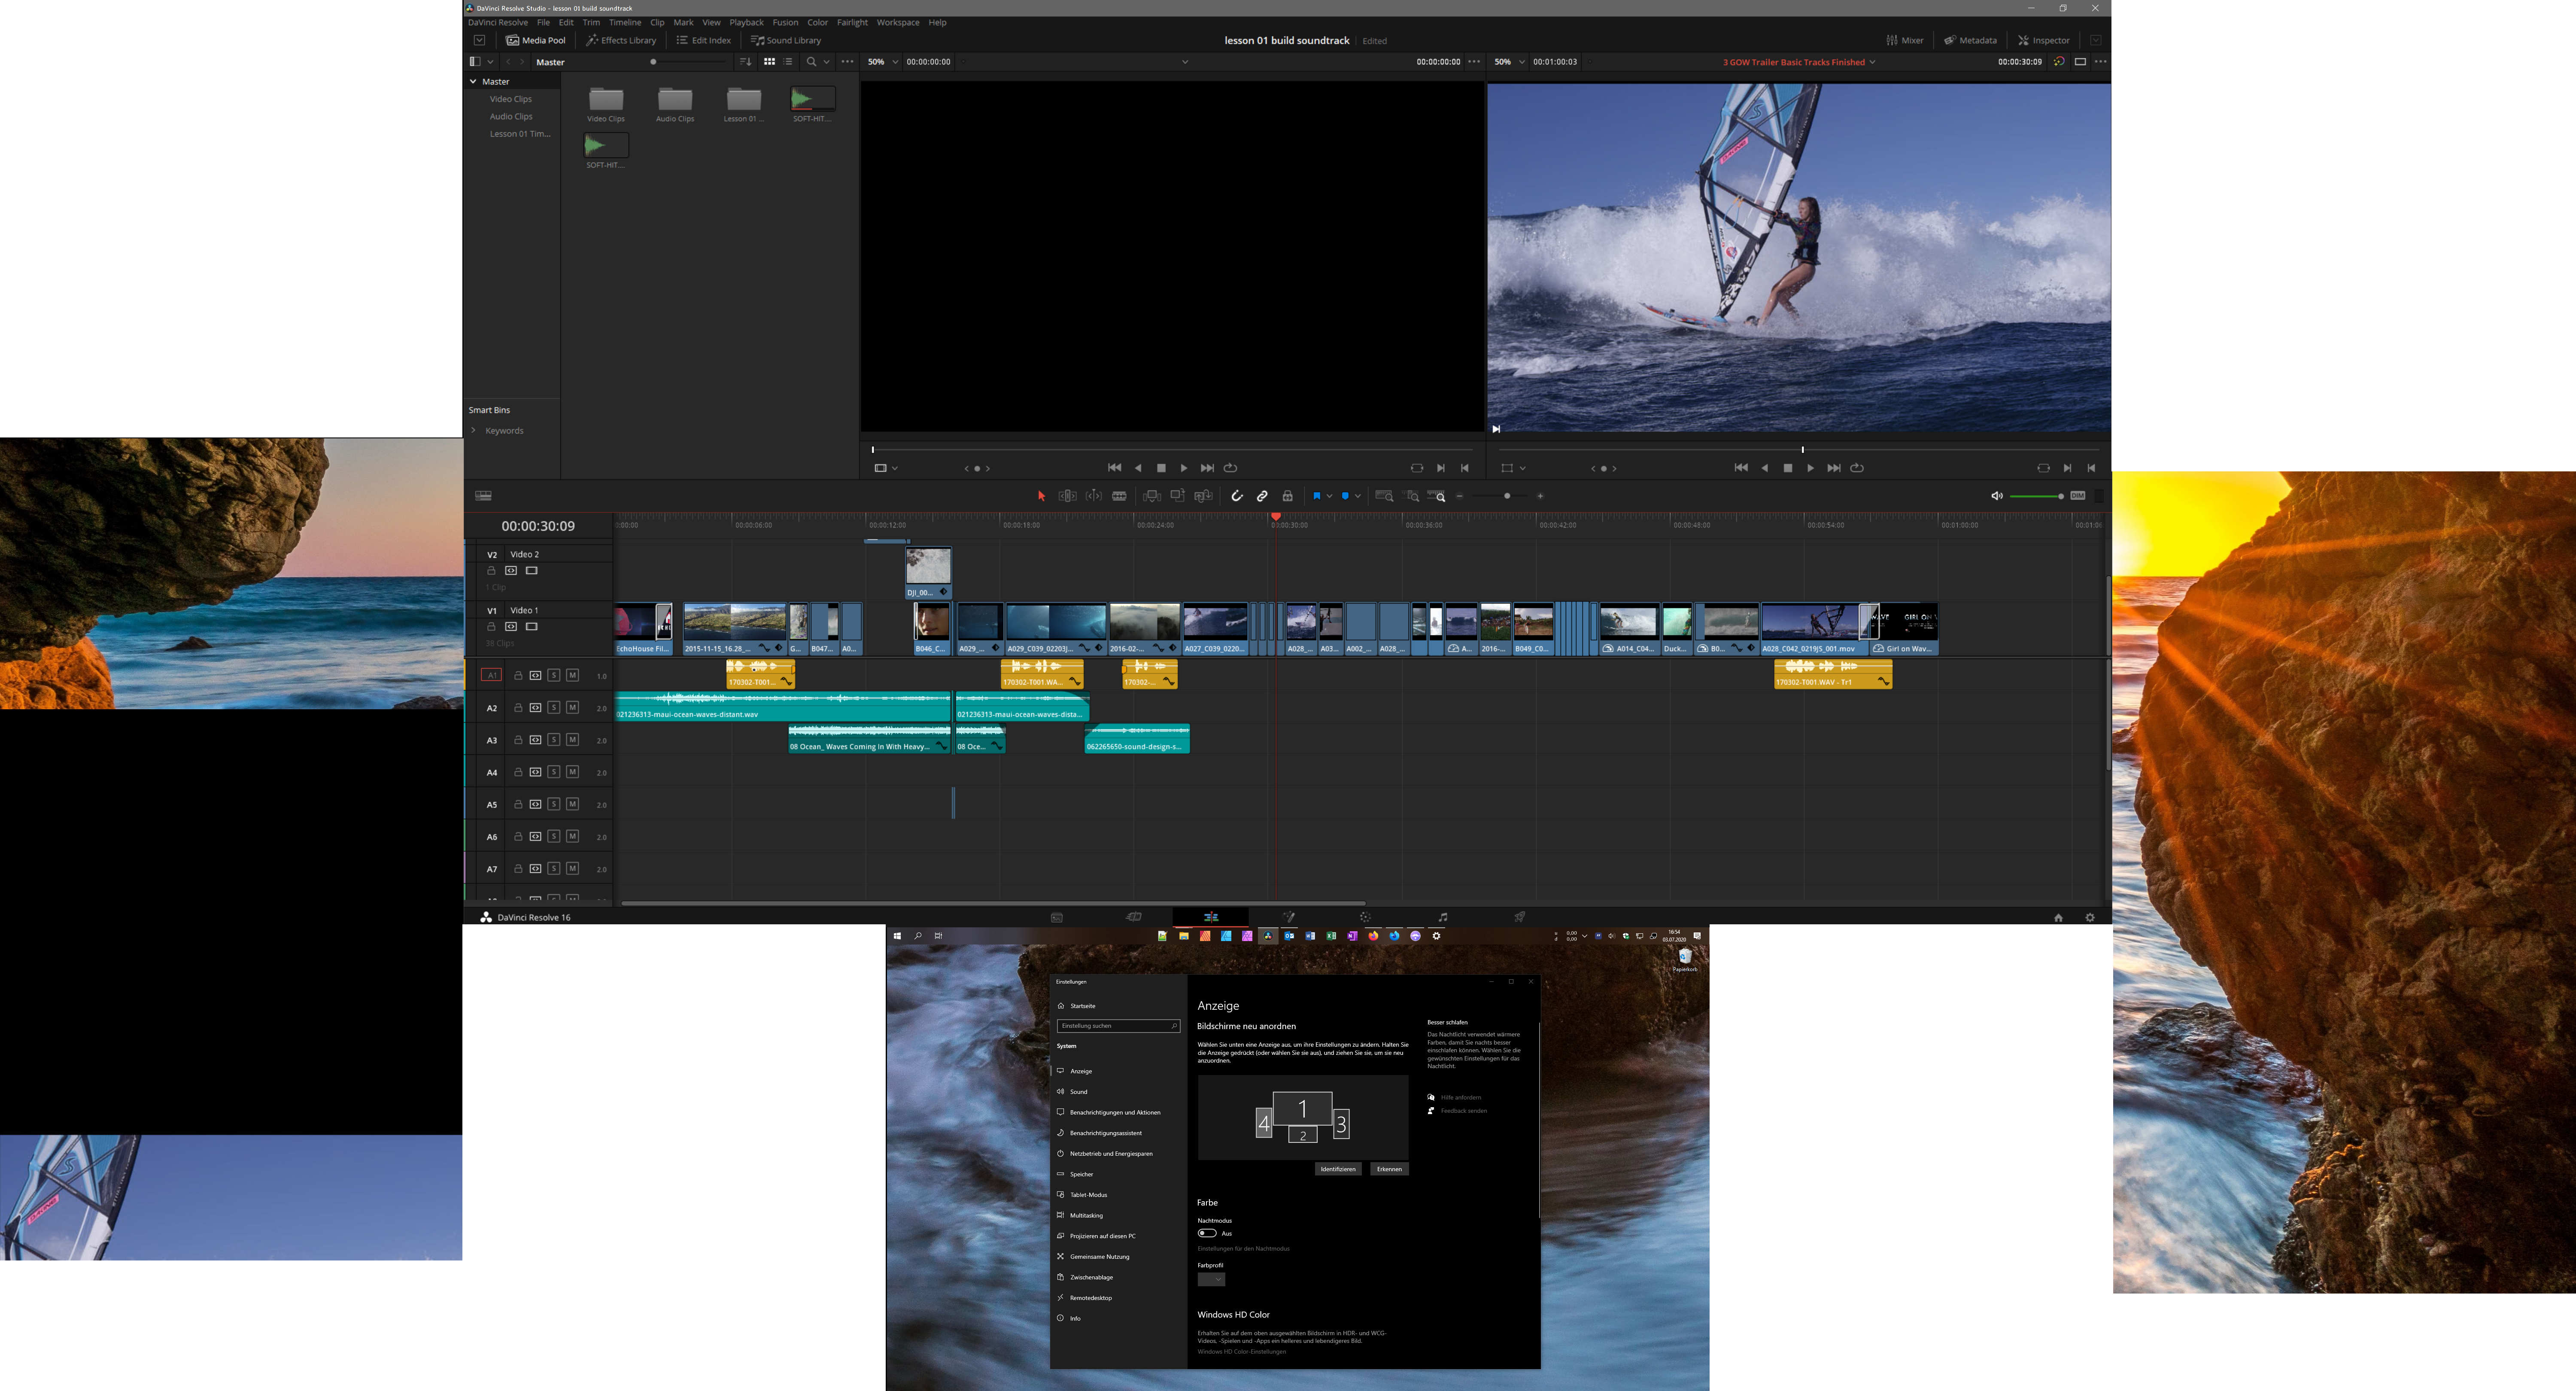Open the Effects Library panel
This screenshot has width=2576, height=1391.
point(621,40)
